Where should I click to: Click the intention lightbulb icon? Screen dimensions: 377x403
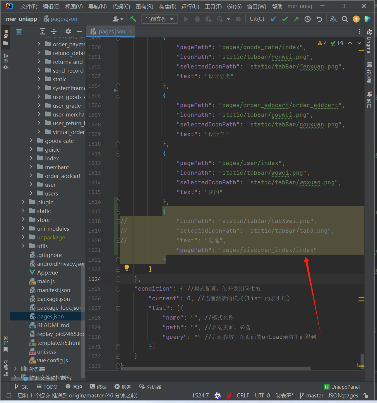127,267
